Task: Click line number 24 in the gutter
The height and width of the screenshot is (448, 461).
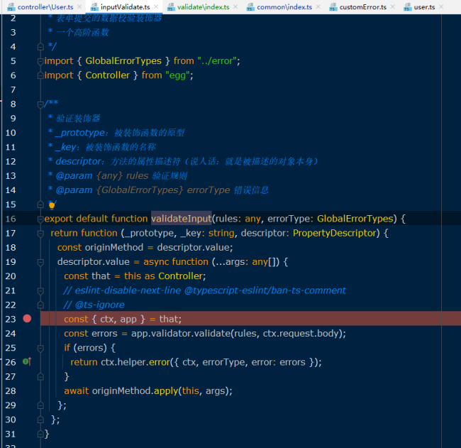Action: click(10, 333)
